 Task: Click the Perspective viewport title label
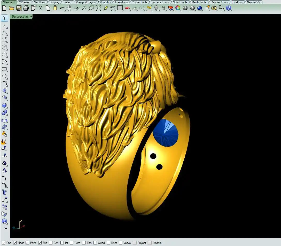click(x=20, y=17)
